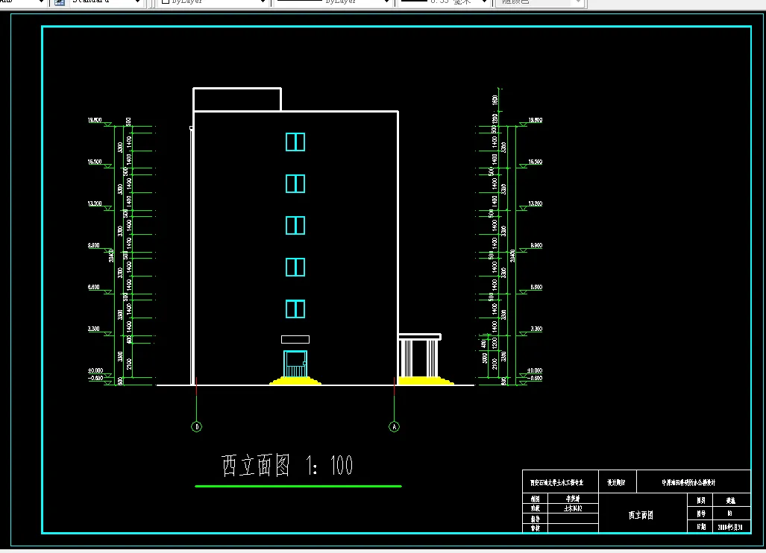Select the drawing title text 西立面图
The width and height of the screenshot is (766, 553).
tap(256, 465)
